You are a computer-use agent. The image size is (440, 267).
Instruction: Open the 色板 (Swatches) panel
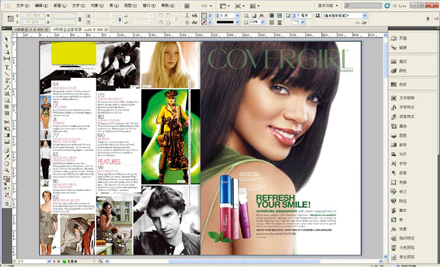[400, 84]
